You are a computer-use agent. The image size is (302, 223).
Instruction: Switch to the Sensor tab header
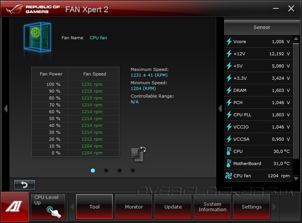pyautogui.click(x=262, y=27)
